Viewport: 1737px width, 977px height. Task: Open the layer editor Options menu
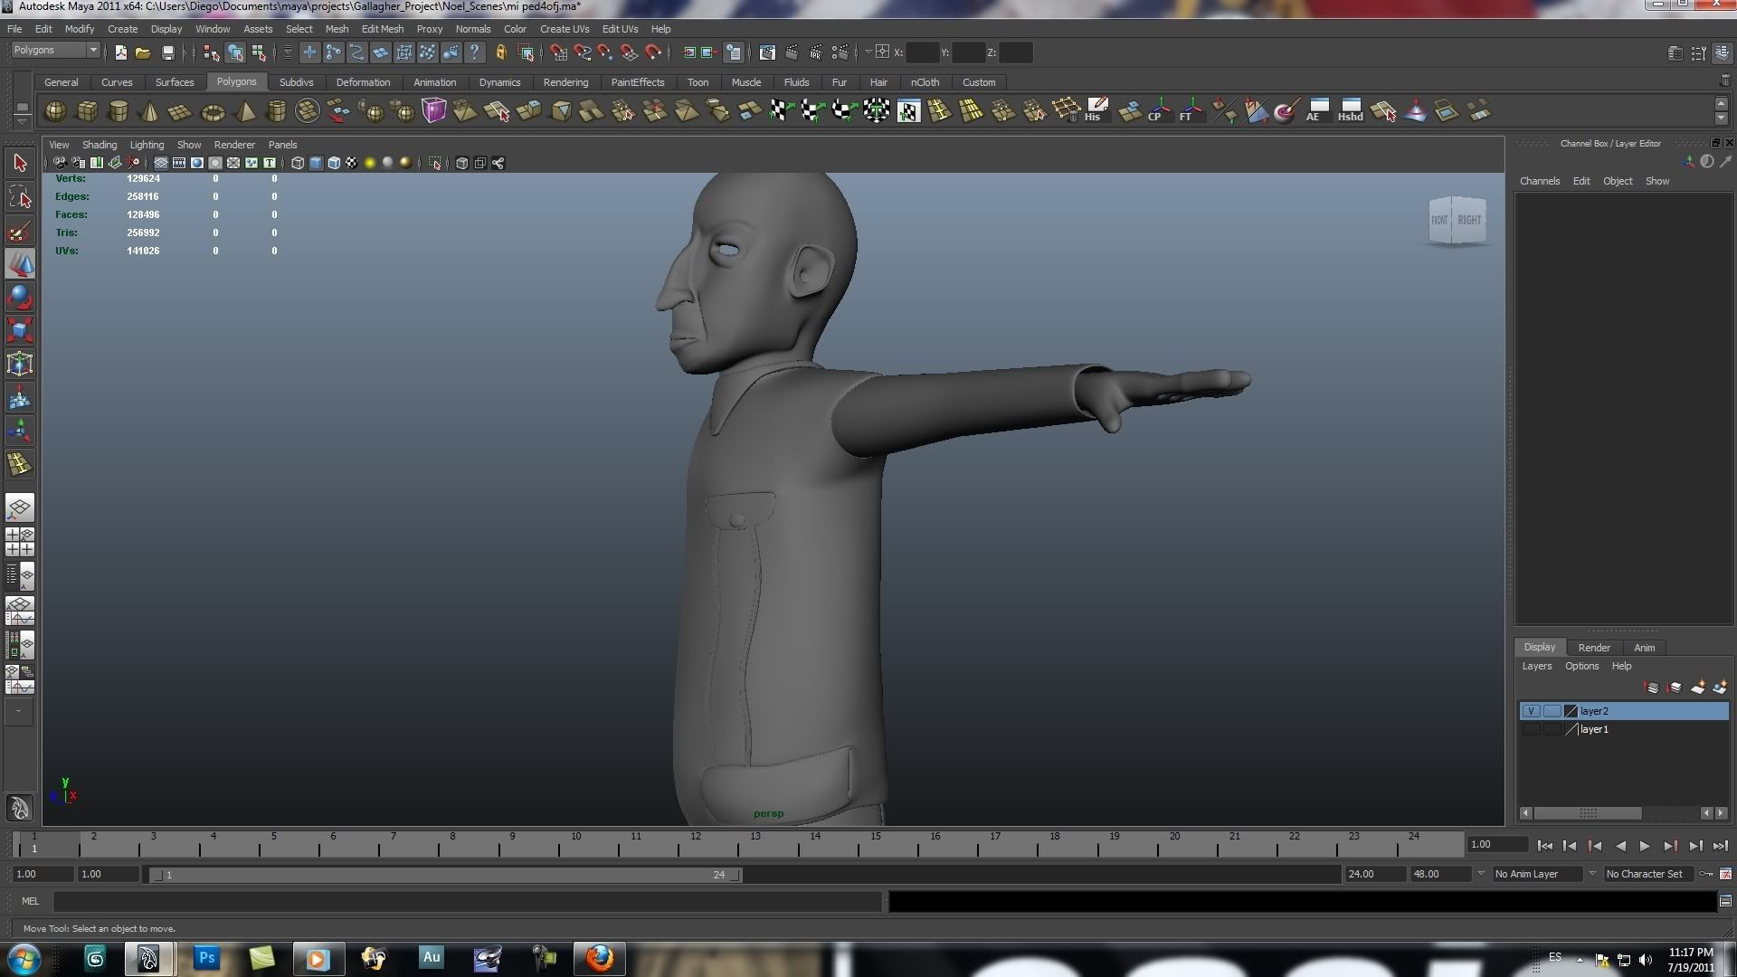tap(1582, 666)
